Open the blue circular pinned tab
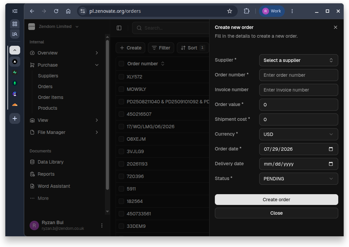The height and width of the screenshot is (247, 349). click(x=15, y=94)
